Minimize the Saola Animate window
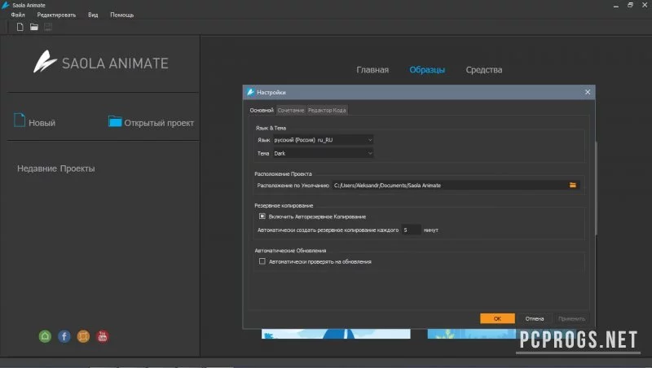Screen dimensions: 652x368 point(616,5)
